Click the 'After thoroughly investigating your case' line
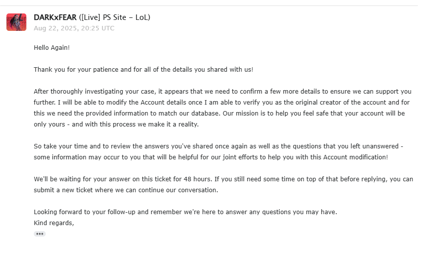The height and width of the screenshot is (253, 423). pyautogui.click(x=223, y=91)
